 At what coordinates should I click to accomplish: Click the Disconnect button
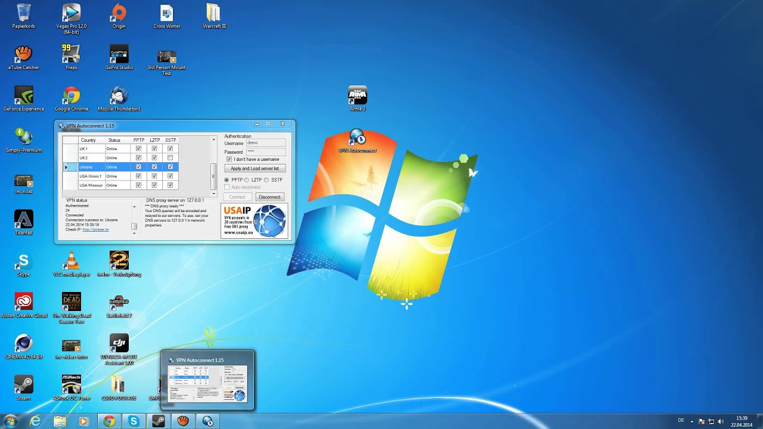[x=269, y=197]
